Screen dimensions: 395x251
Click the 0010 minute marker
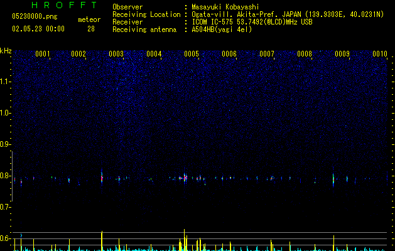tap(380, 54)
